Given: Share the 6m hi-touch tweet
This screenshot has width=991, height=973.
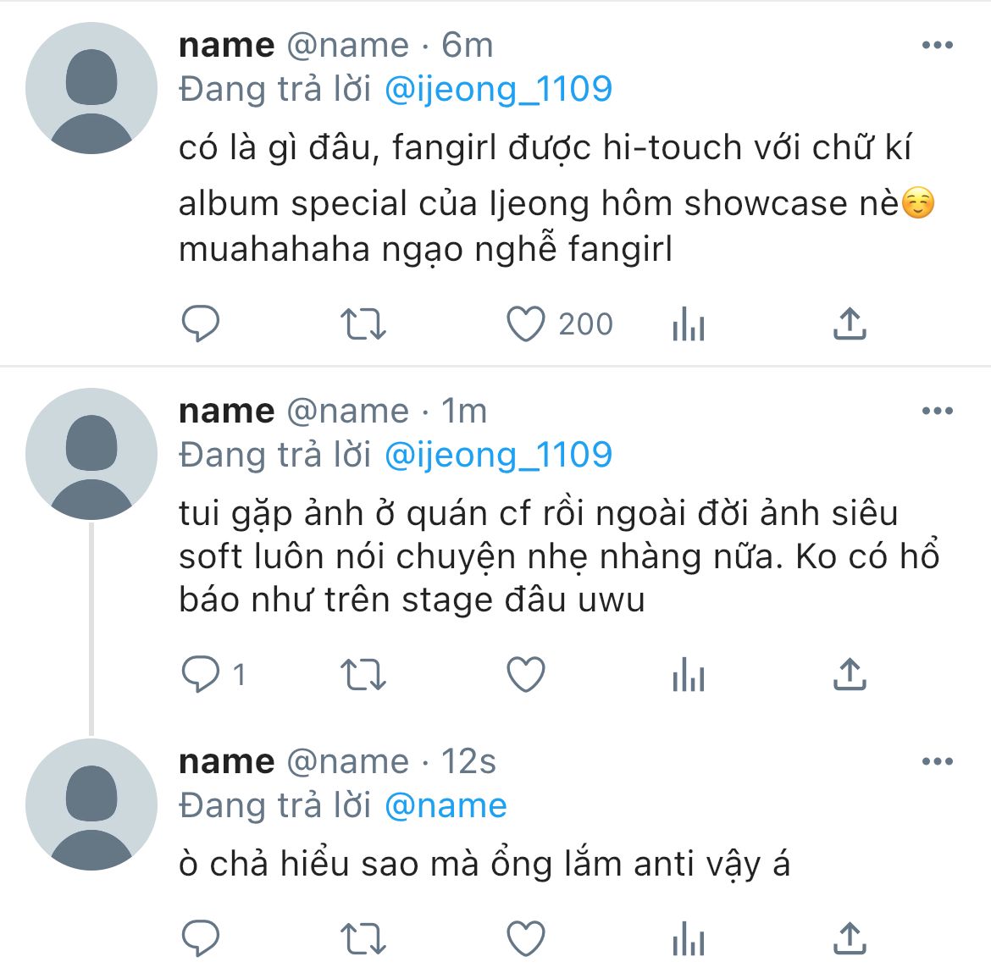Looking at the screenshot, I should click(x=850, y=323).
